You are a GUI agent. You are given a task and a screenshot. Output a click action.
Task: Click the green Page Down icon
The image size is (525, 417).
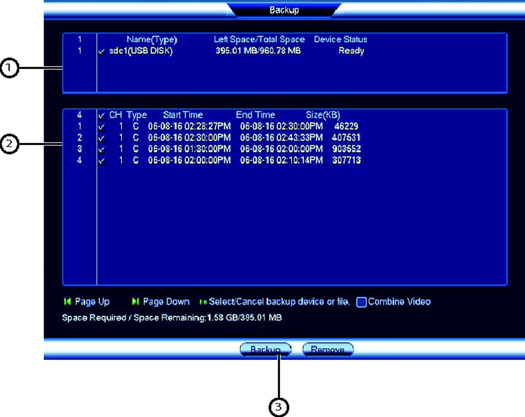pyautogui.click(x=135, y=302)
